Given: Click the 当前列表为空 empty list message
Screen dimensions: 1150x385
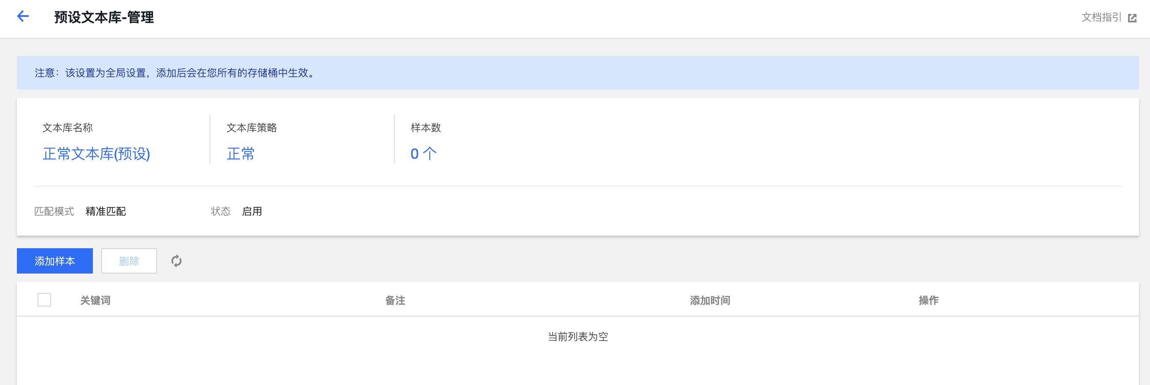Looking at the screenshot, I should pyautogui.click(x=578, y=337).
